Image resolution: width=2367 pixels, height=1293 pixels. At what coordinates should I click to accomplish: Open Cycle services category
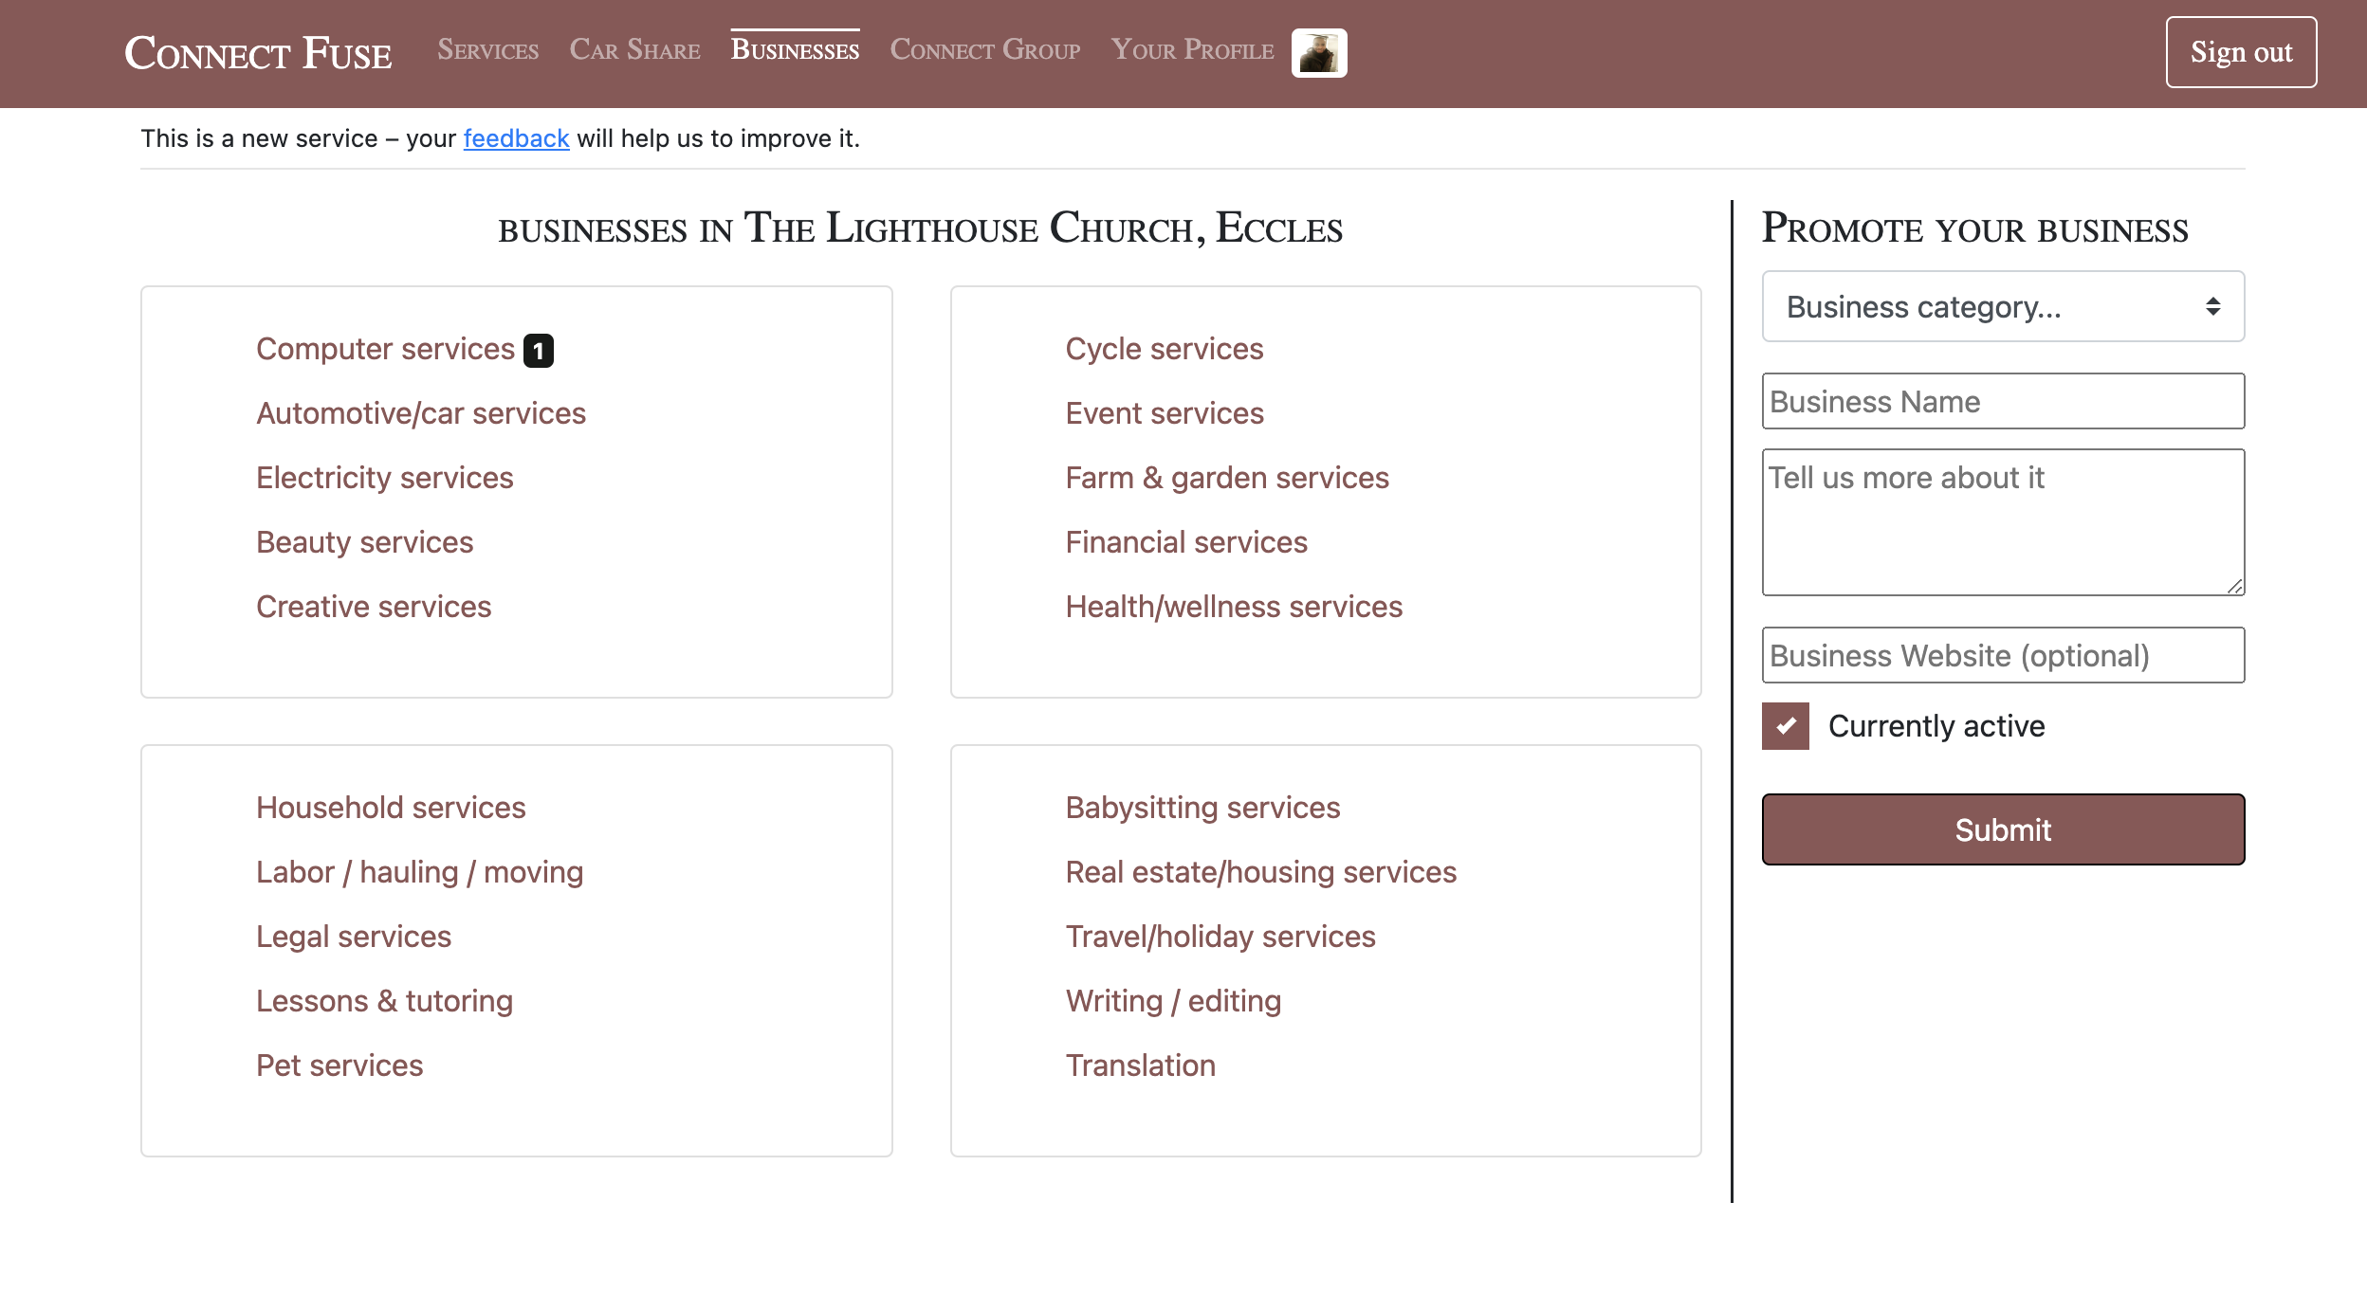[1165, 349]
